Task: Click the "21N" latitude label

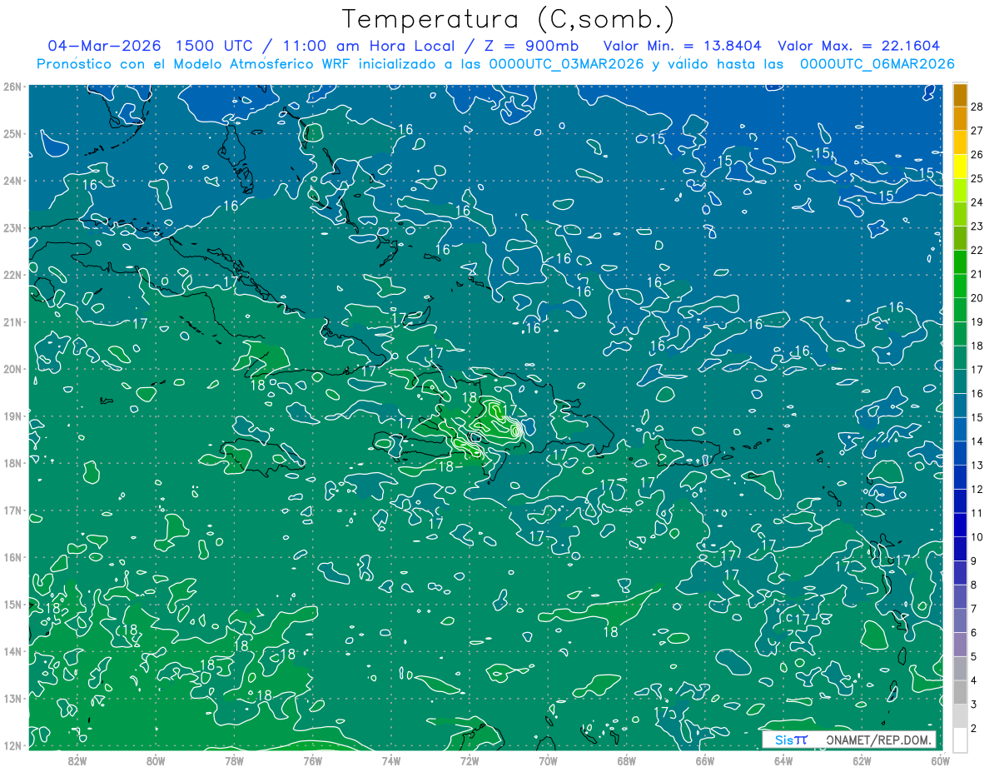Action: pyautogui.click(x=12, y=321)
